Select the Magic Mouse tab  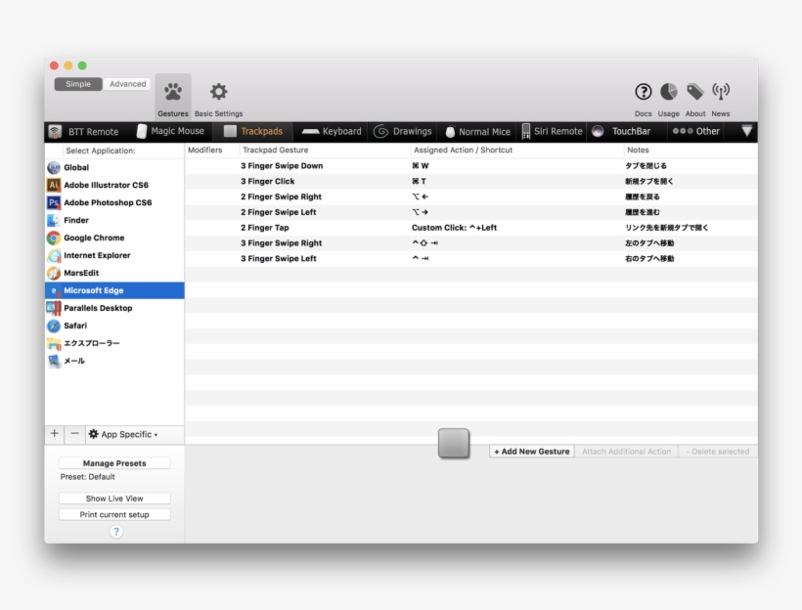pos(170,131)
